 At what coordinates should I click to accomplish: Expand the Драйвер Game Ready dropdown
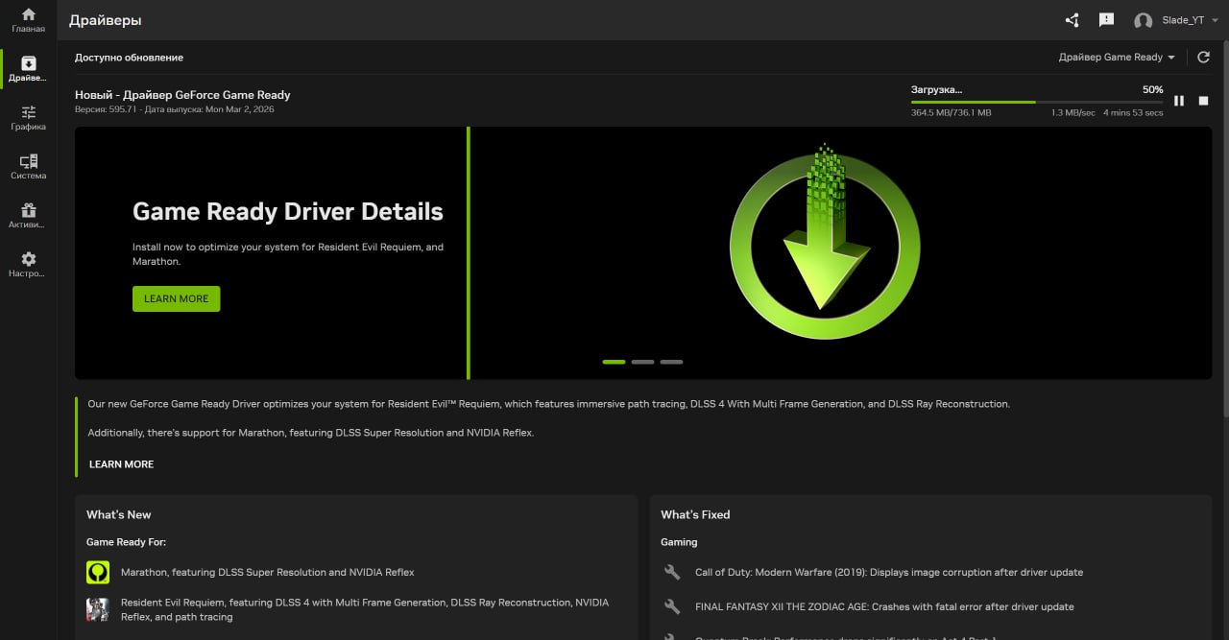1117,58
